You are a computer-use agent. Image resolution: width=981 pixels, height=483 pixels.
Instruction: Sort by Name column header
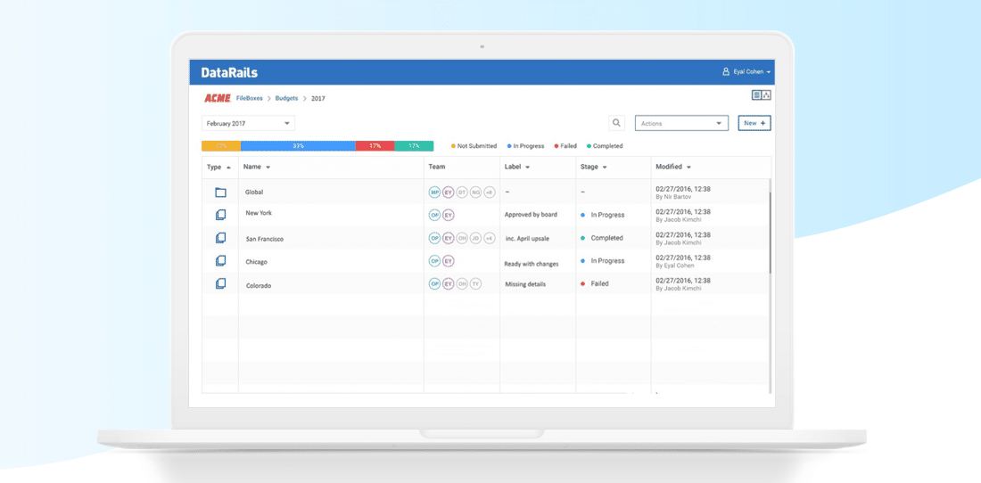coord(257,168)
